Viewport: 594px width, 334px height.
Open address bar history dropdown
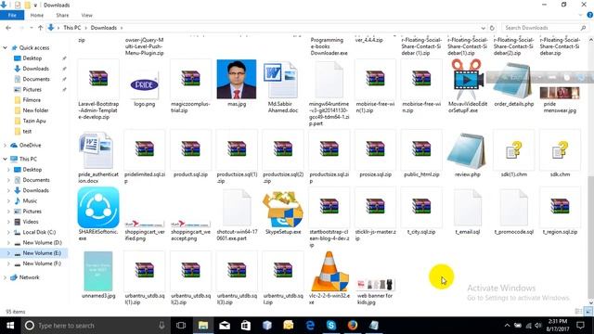pos(483,28)
